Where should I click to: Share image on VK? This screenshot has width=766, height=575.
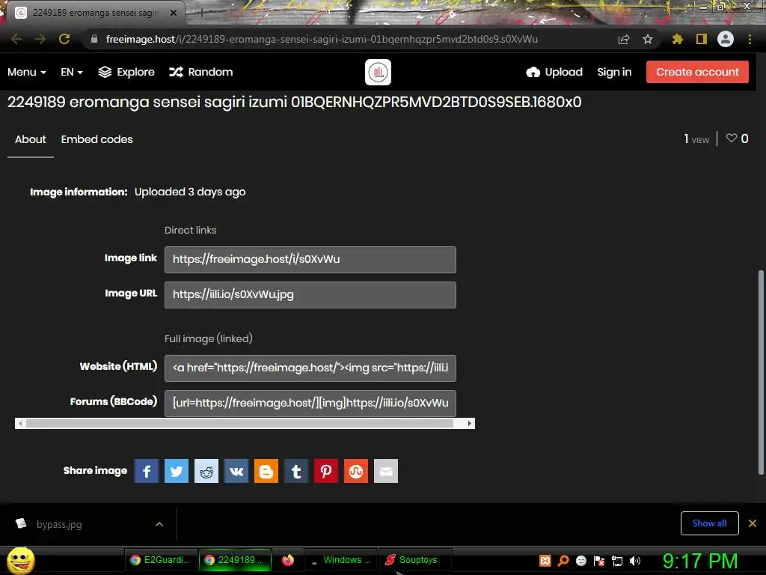point(236,471)
